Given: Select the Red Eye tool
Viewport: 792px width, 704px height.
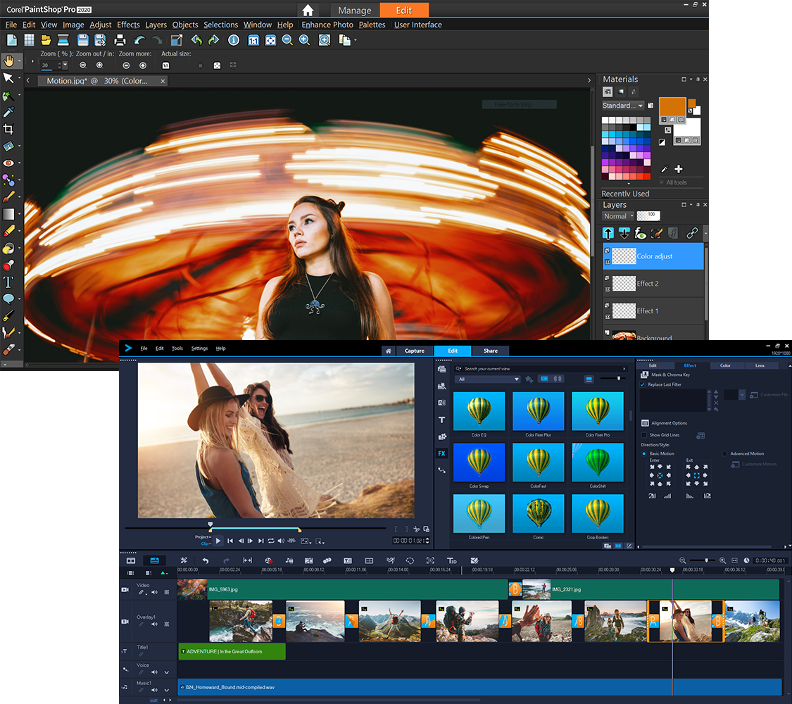Looking at the screenshot, I should coord(8,163).
